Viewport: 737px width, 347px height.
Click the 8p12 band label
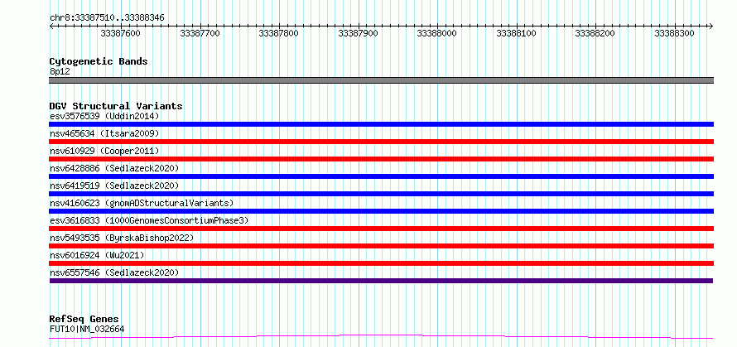(x=60, y=71)
